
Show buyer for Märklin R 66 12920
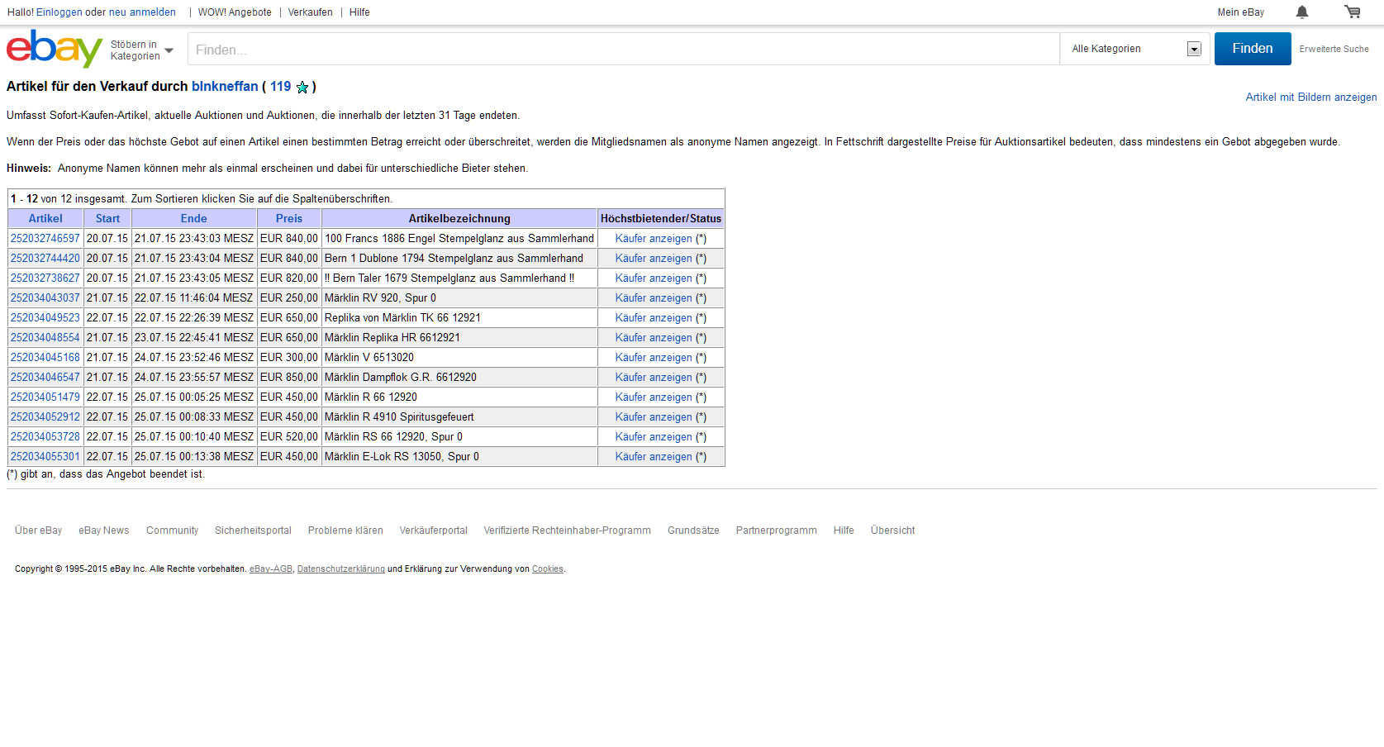[654, 397]
